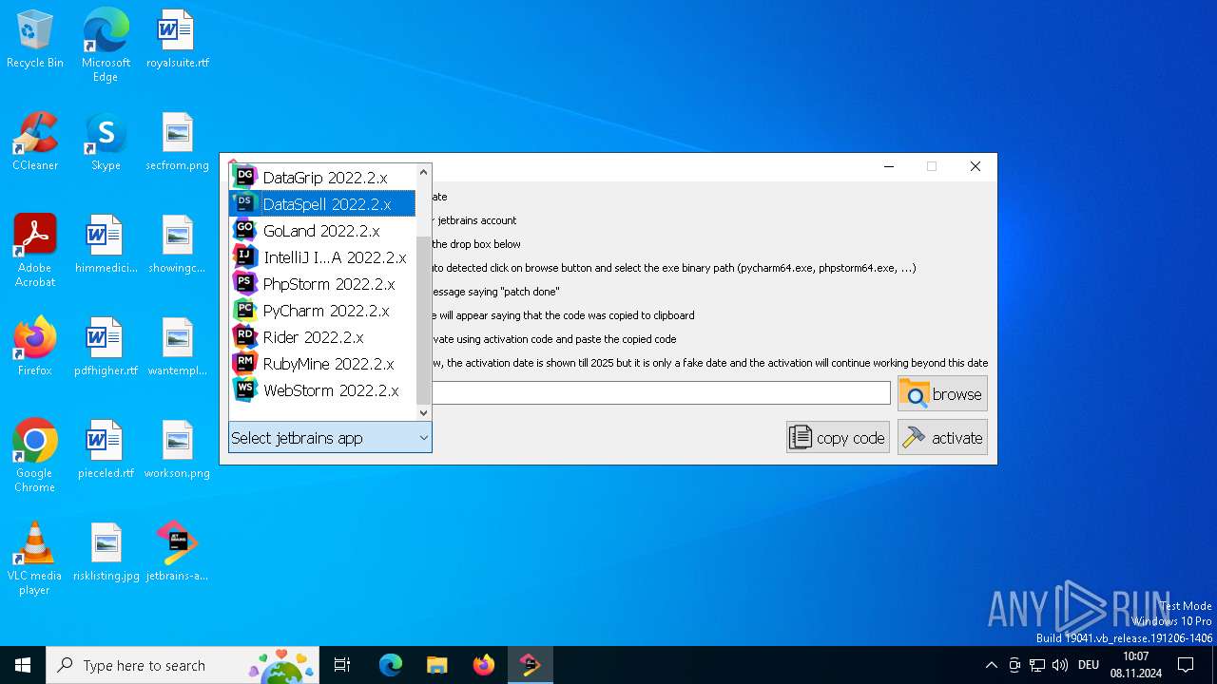Choose PhpStorm 2022.2.x from list
This screenshot has height=684, width=1217.
322,284
